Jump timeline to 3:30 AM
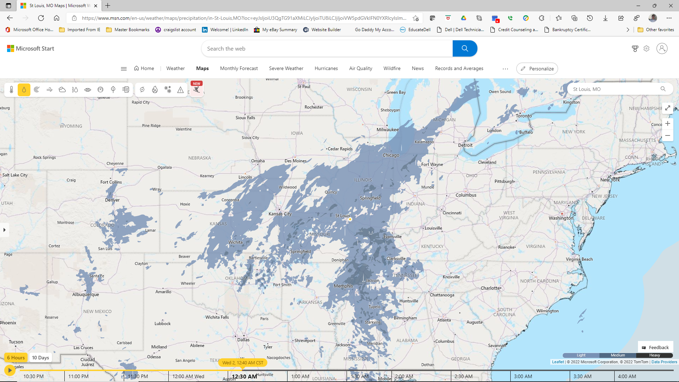The width and height of the screenshot is (679, 382). coord(582,376)
